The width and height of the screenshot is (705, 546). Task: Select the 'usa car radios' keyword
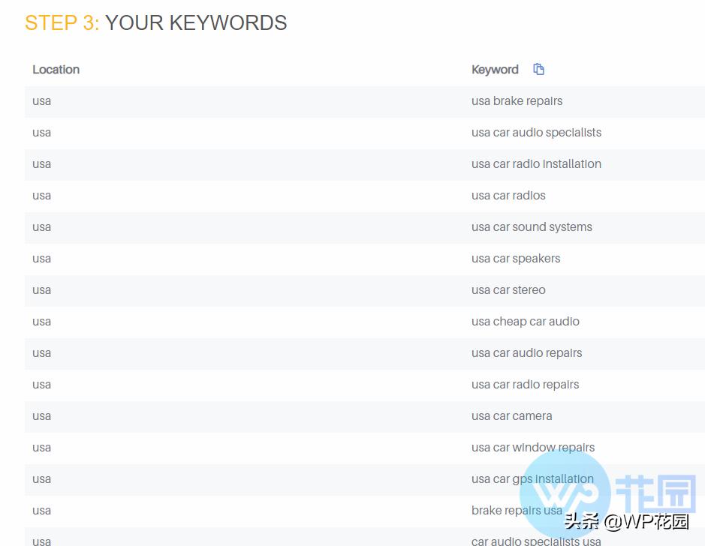pos(508,195)
